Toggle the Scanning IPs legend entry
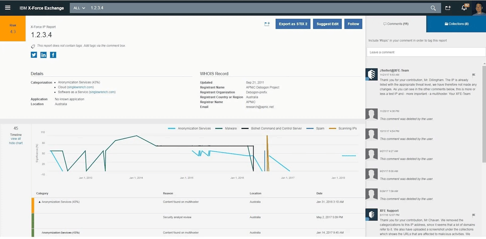This screenshot has height=239, width=486. (x=343, y=128)
